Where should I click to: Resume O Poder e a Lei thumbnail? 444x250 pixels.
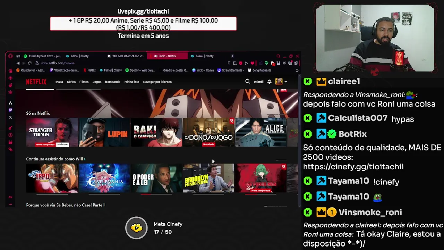point(157,178)
